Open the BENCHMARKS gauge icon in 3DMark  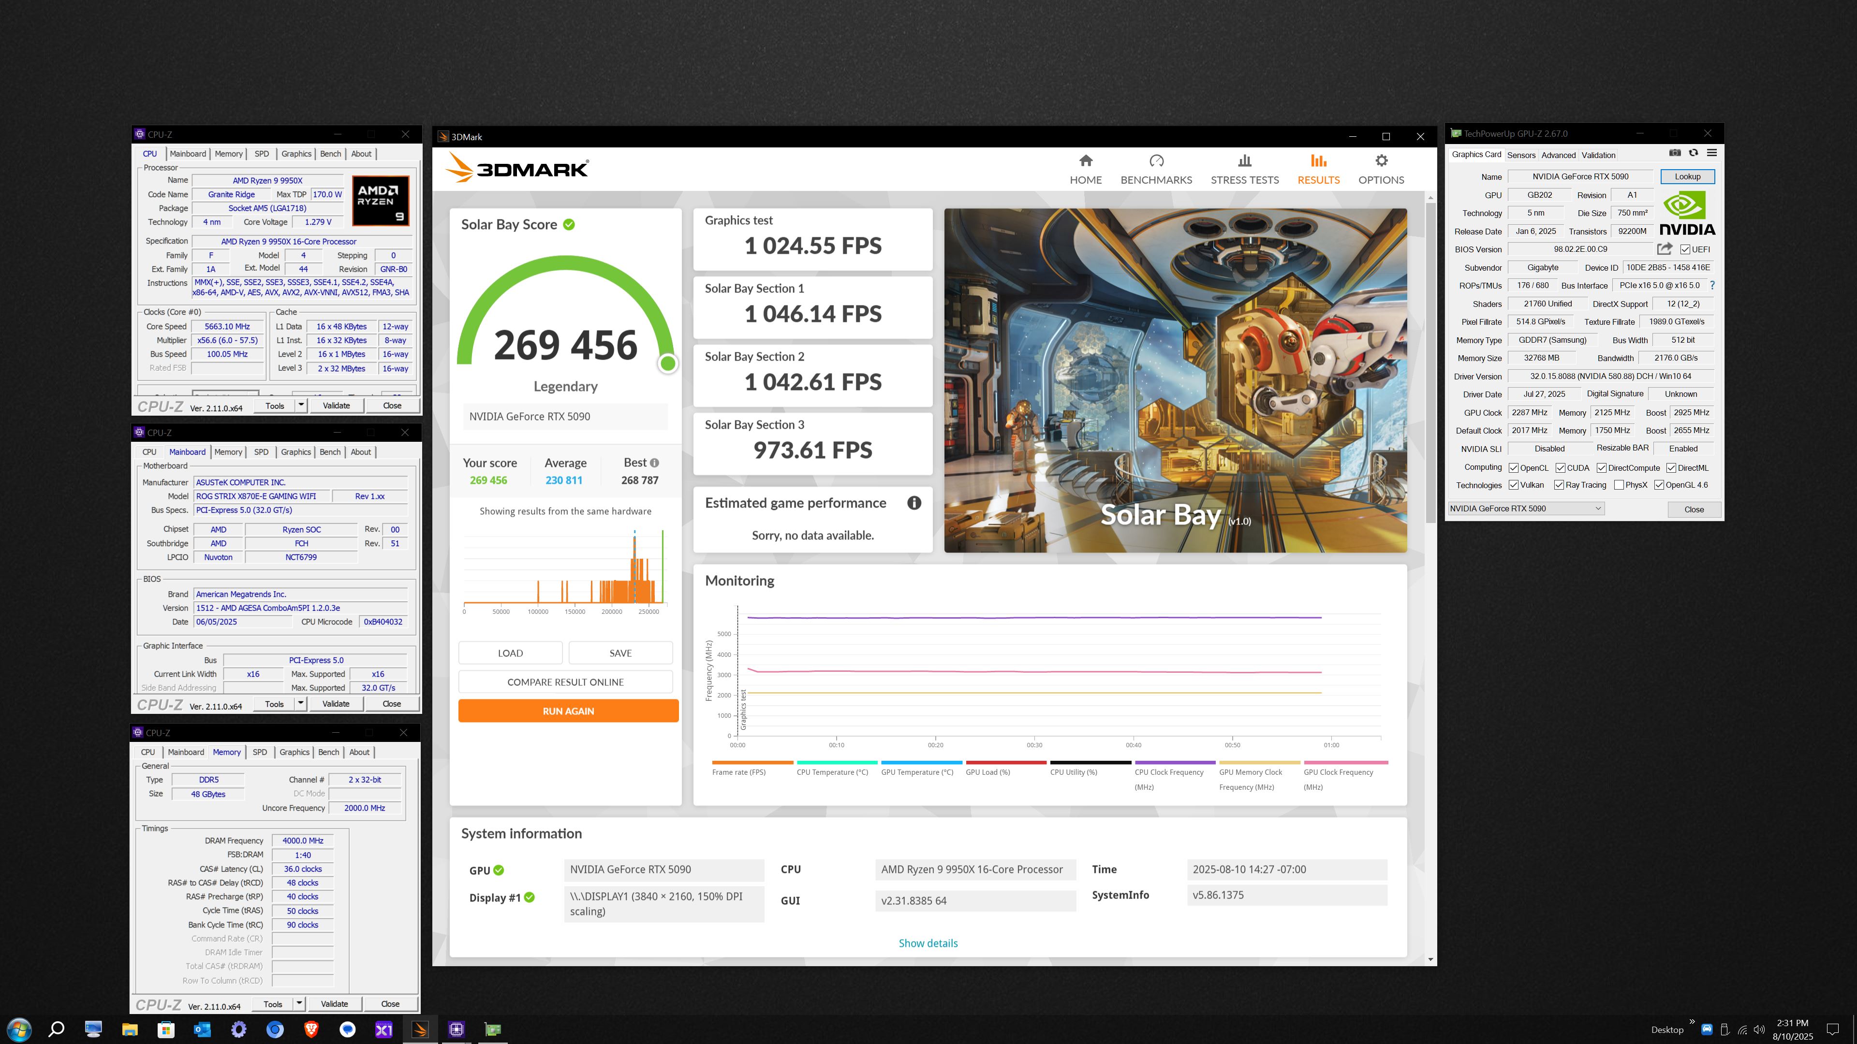point(1156,160)
